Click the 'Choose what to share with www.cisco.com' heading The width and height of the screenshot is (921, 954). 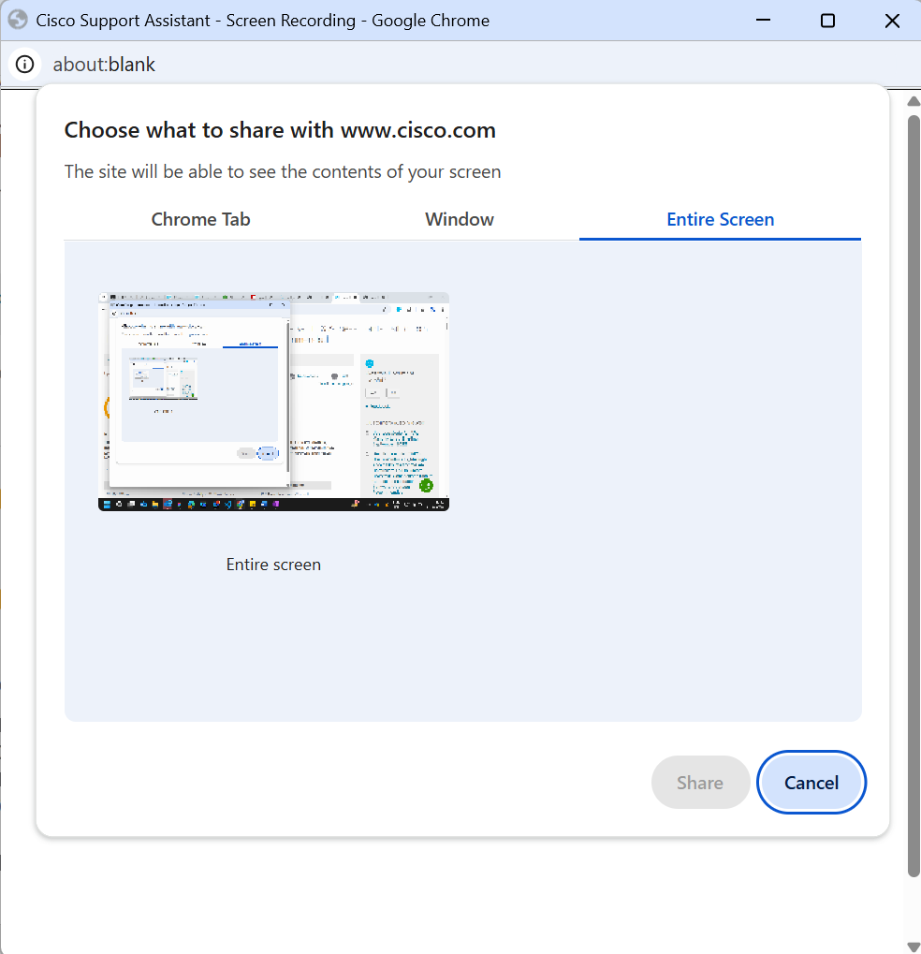280,130
